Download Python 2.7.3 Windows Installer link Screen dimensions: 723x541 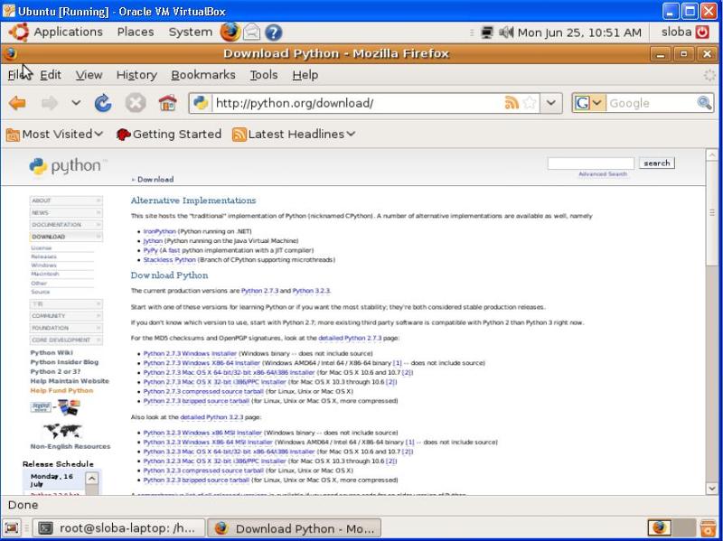click(x=190, y=353)
